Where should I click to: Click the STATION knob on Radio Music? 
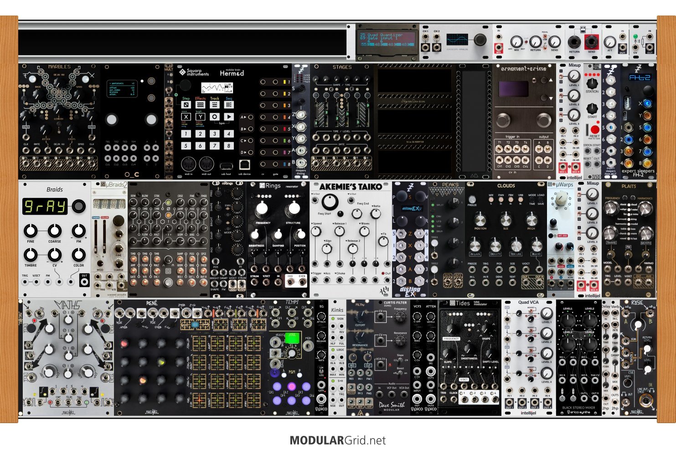(x=592, y=84)
